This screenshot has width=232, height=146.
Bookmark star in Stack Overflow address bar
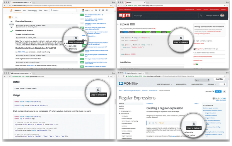(x=111, y=5)
